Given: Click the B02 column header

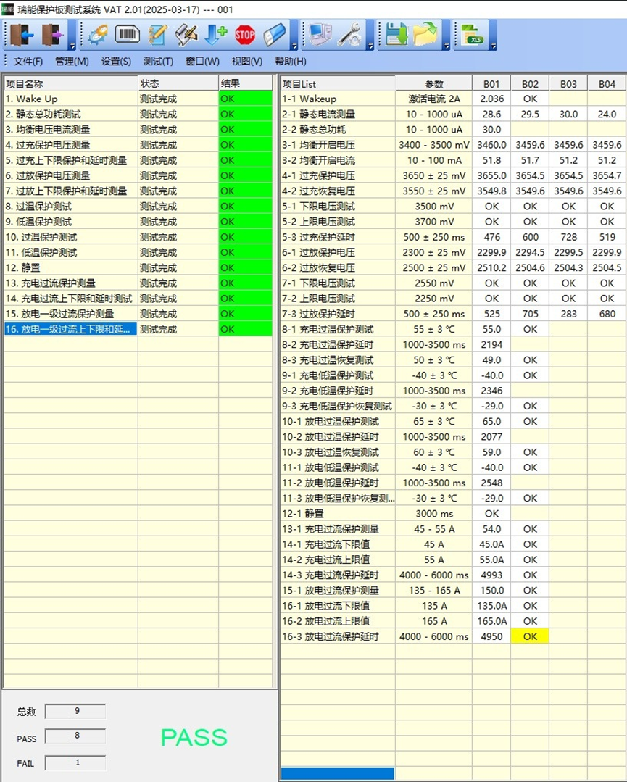Looking at the screenshot, I should [x=530, y=84].
